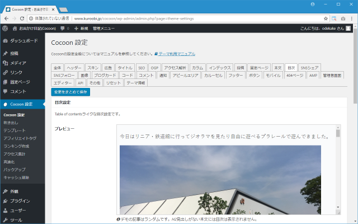Switch to SNSシェア settings tab
Viewport: 358px width, 224px height.
309,68
